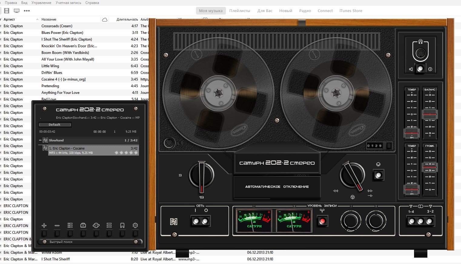Click the fast-forward arrows beside the mode knob

[370, 191]
